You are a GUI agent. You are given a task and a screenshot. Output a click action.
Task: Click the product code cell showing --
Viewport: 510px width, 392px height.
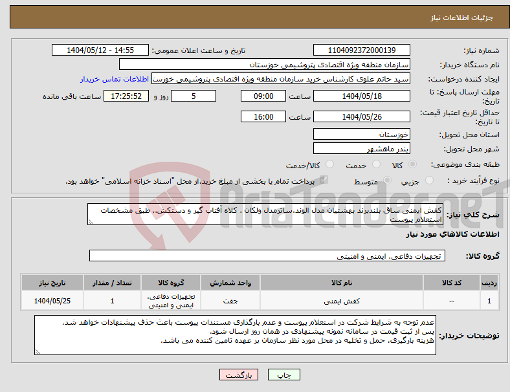coord(452,301)
